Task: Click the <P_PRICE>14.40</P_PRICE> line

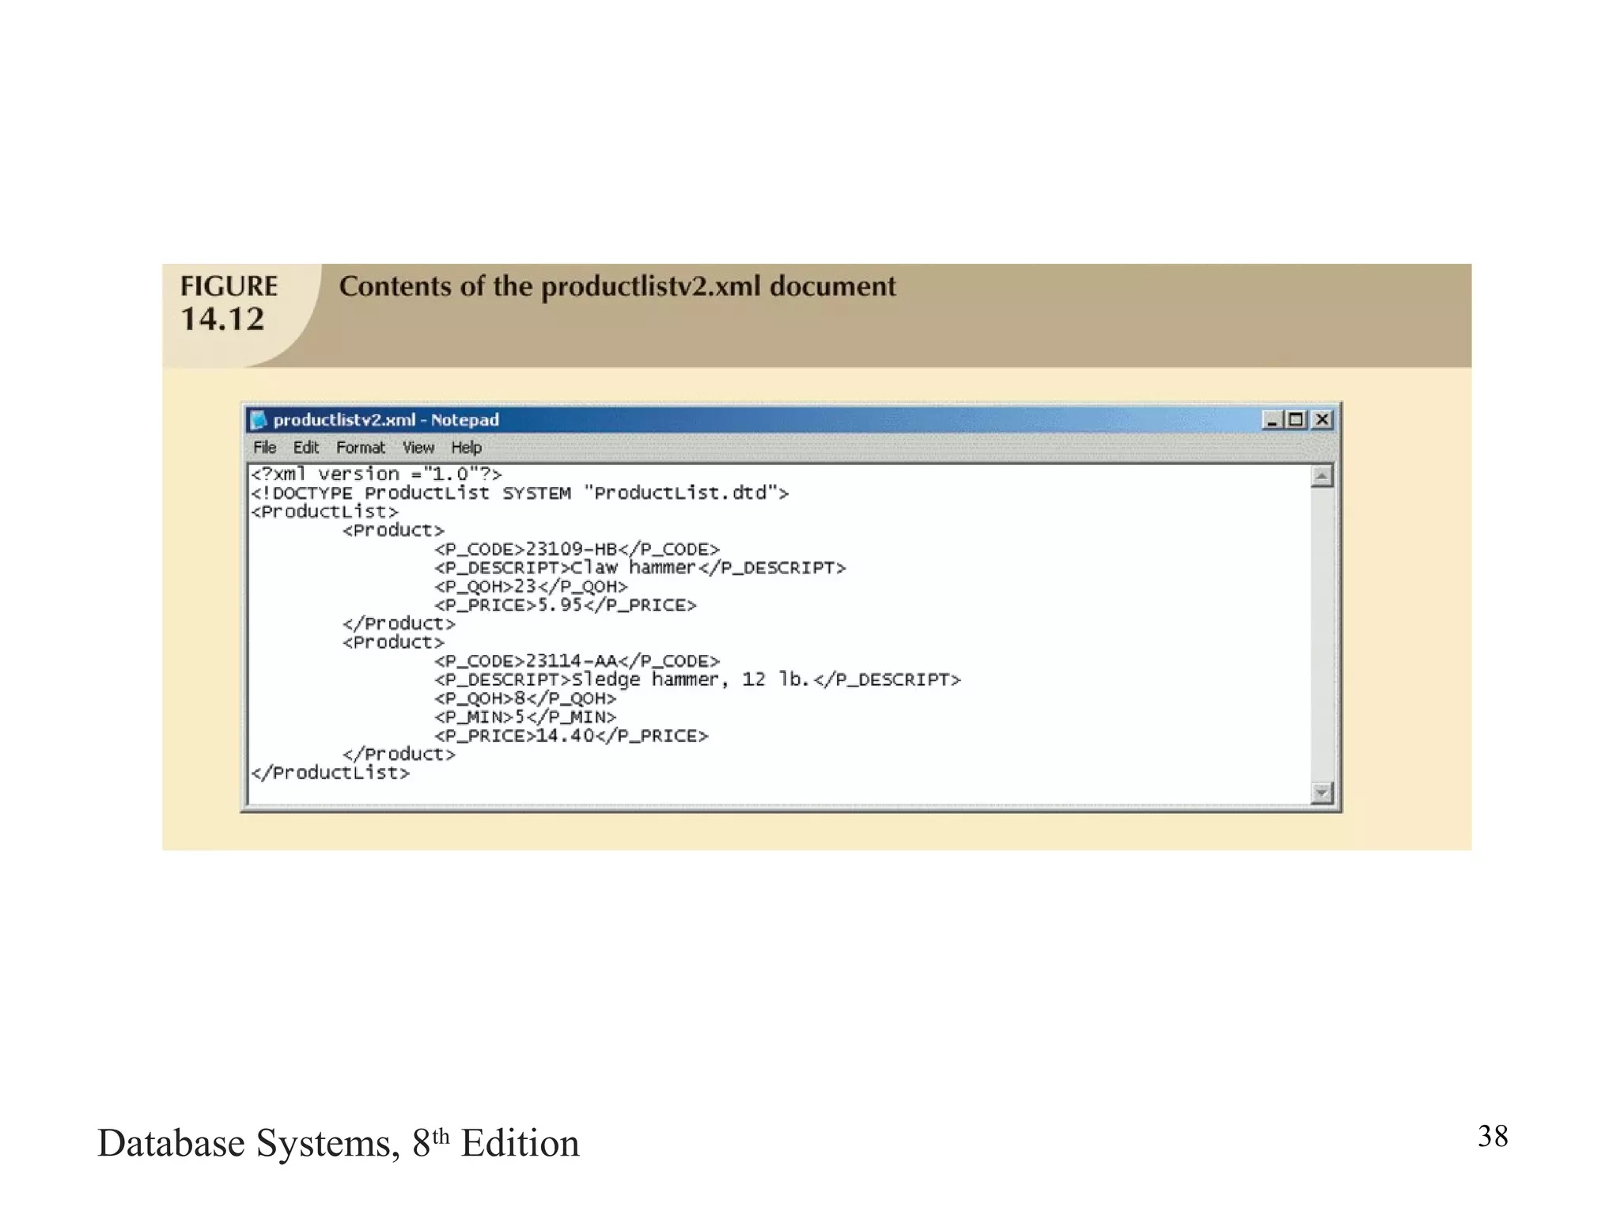Action: (571, 736)
